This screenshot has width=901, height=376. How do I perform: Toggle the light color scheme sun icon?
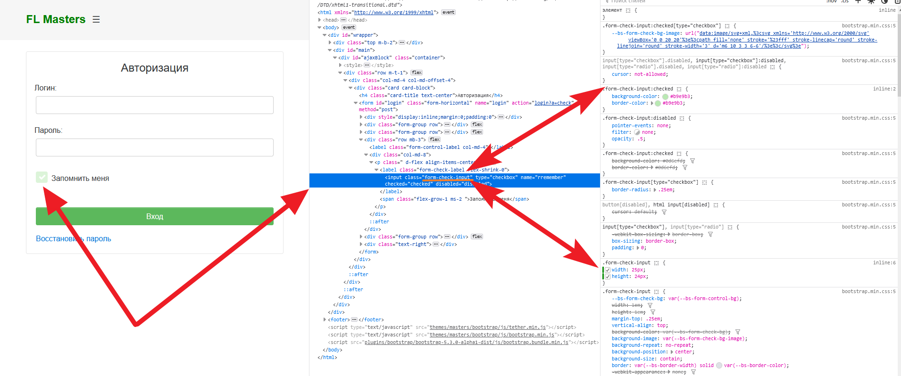pyautogui.click(x=871, y=1)
